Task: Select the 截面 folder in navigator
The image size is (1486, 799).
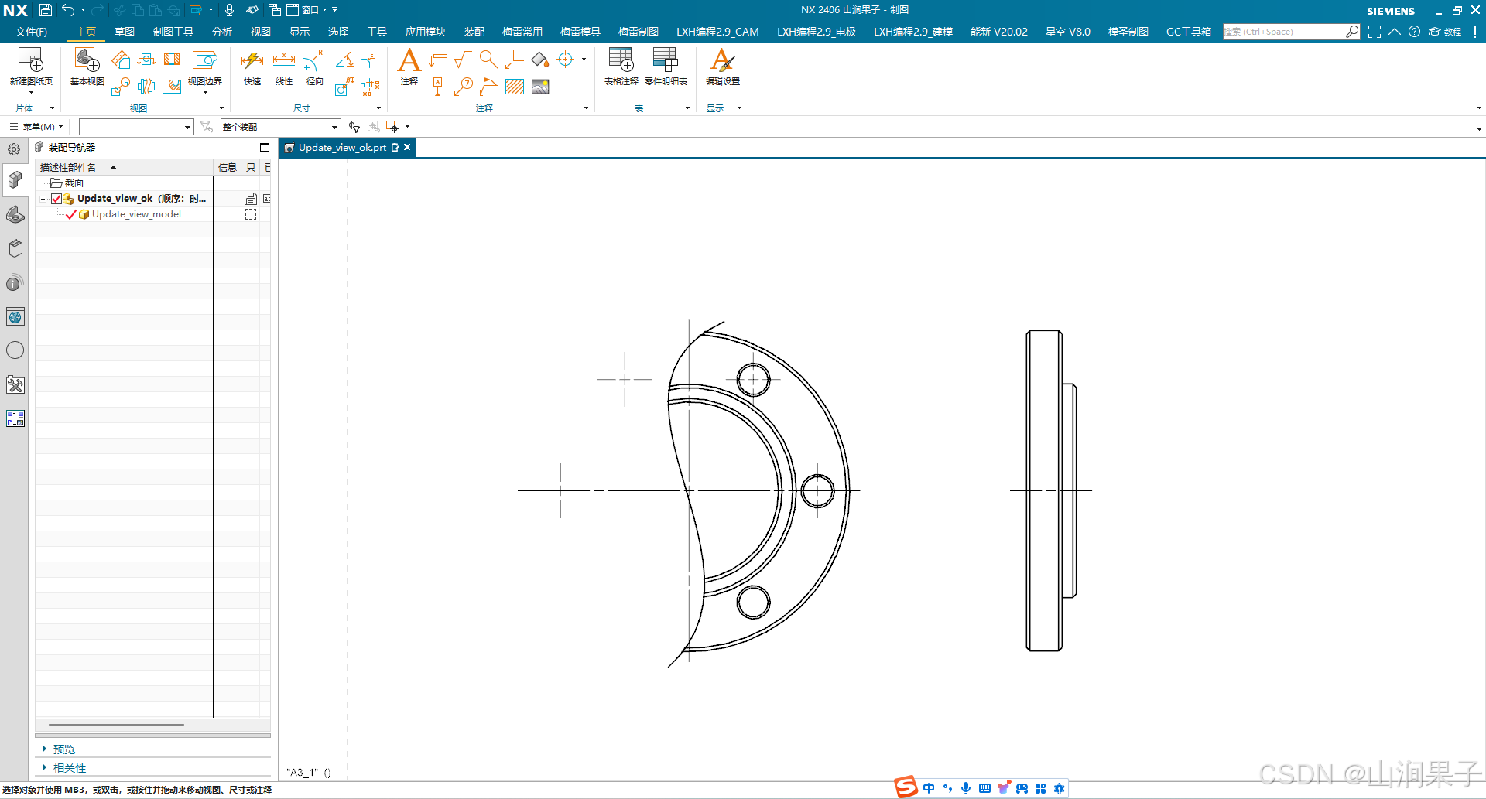Action: pos(67,183)
